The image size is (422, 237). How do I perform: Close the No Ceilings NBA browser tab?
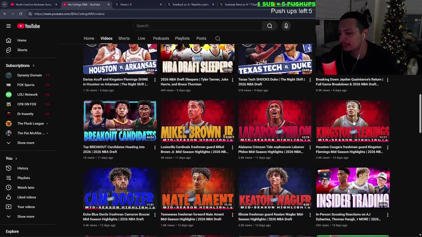(x=108, y=5)
